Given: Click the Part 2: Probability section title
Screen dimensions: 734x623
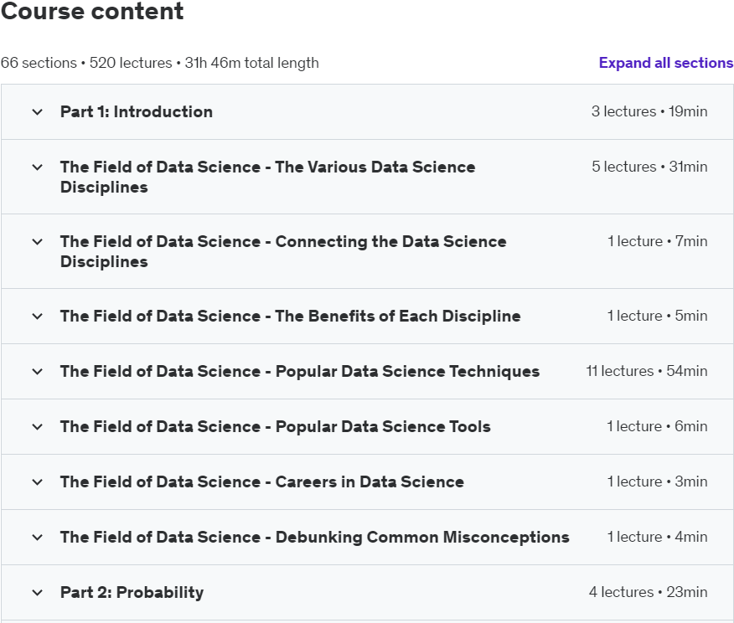Looking at the screenshot, I should pyautogui.click(x=132, y=593).
